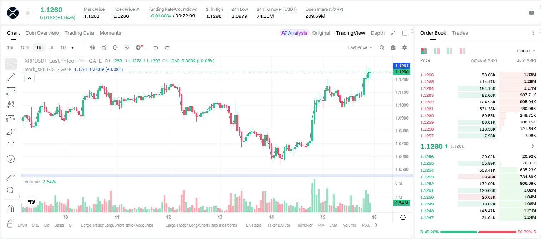Screen dimensions: 541x239
Task: Select the ruler measure tool
Action: (x=11, y=177)
